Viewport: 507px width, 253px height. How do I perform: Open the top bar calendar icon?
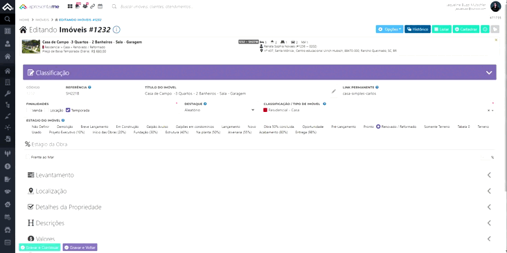tap(100, 6)
